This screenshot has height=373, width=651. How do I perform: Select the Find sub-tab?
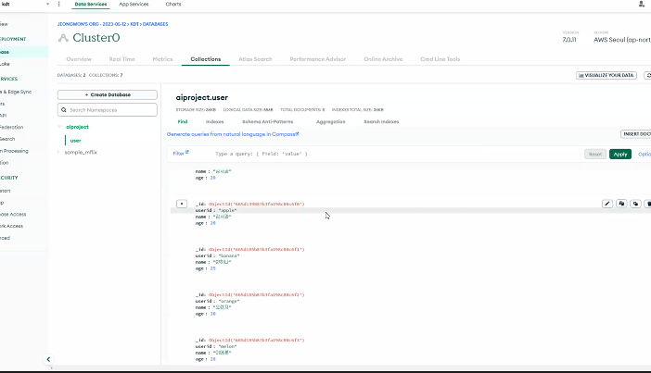(183, 122)
